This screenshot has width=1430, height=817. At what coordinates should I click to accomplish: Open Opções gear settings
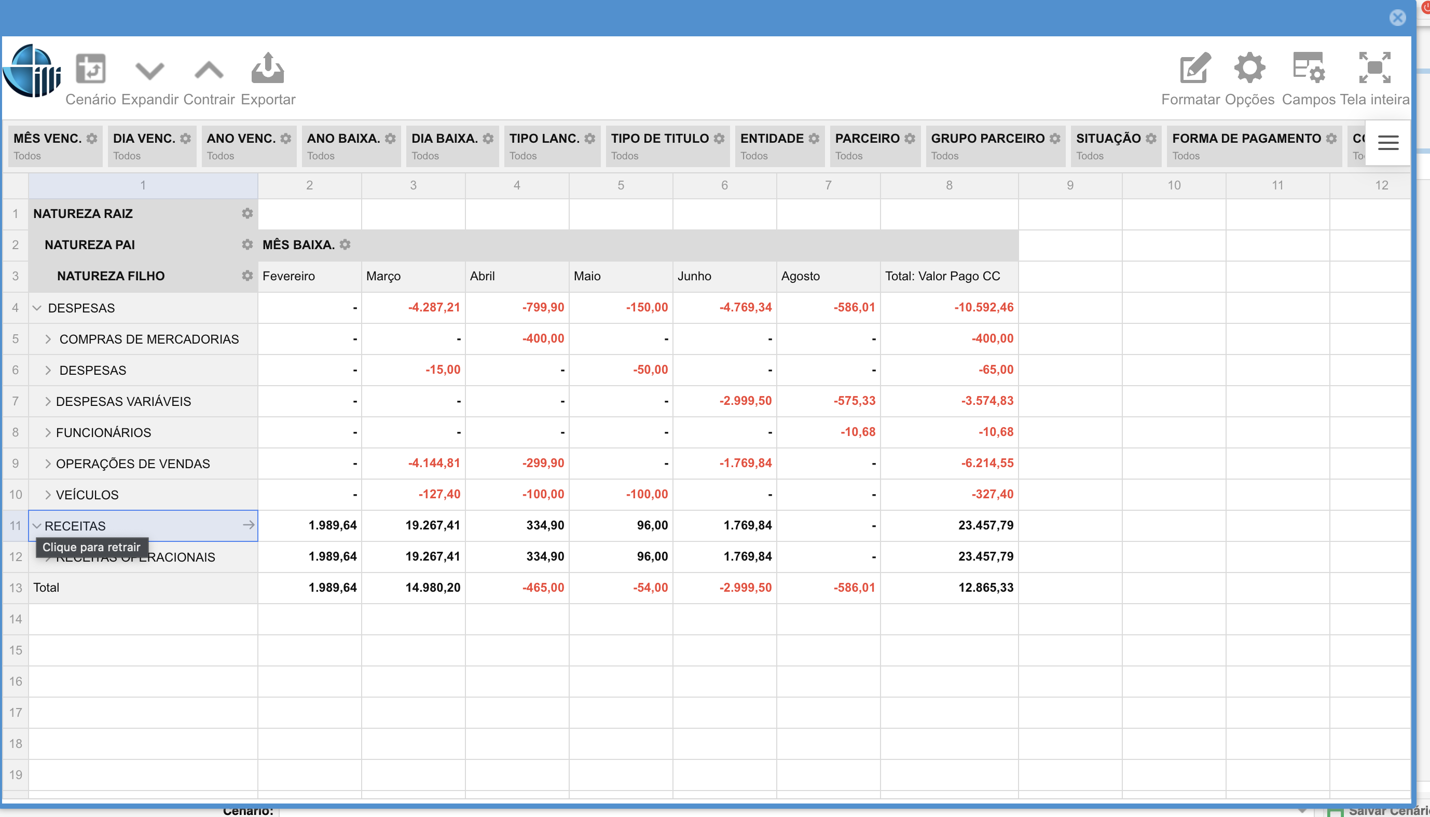point(1249,69)
